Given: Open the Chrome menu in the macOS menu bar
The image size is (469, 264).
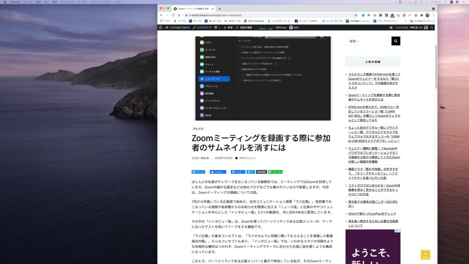Looking at the screenshot, I should coord(15,2).
